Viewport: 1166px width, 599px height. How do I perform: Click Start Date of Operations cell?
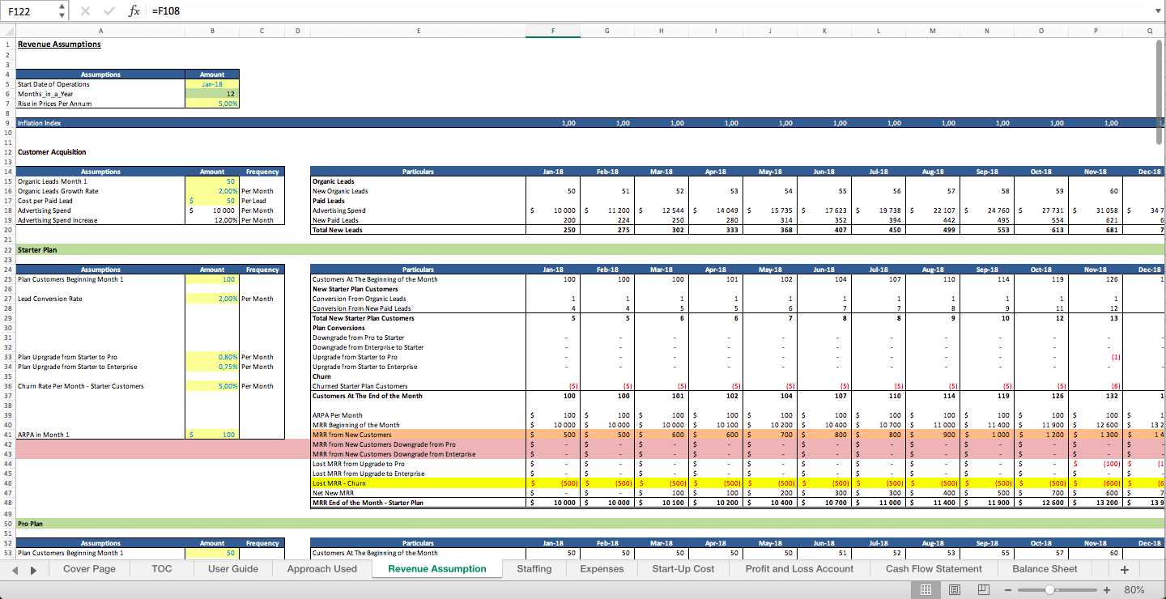(x=100, y=84)
